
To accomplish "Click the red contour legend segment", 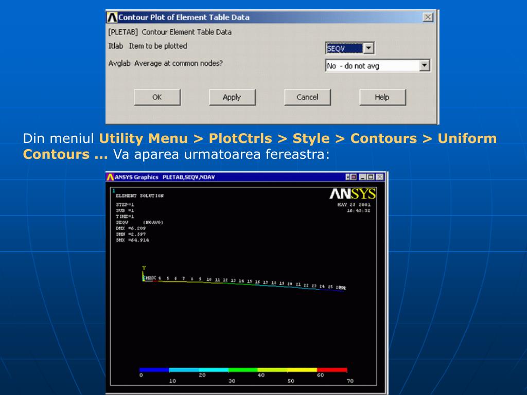I will click(x=332, y=370).
